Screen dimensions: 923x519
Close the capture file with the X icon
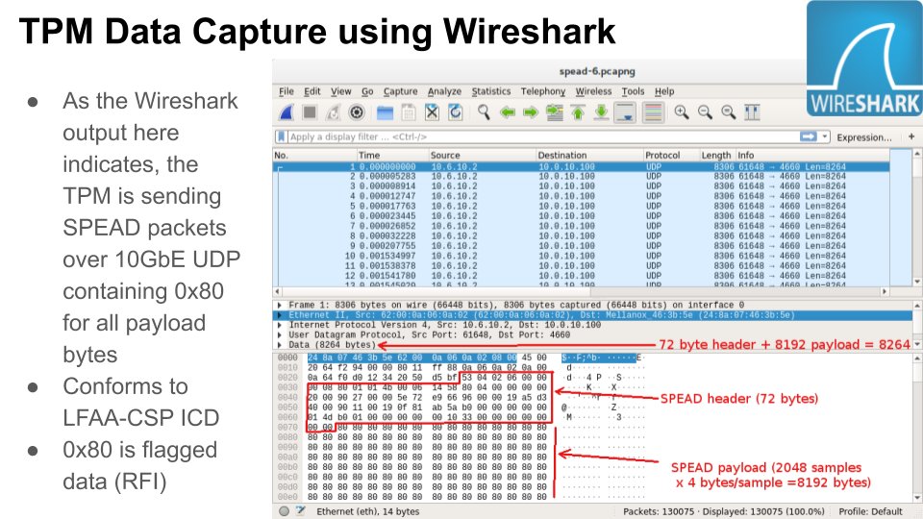pyautogui.click(x=432, y=111)
